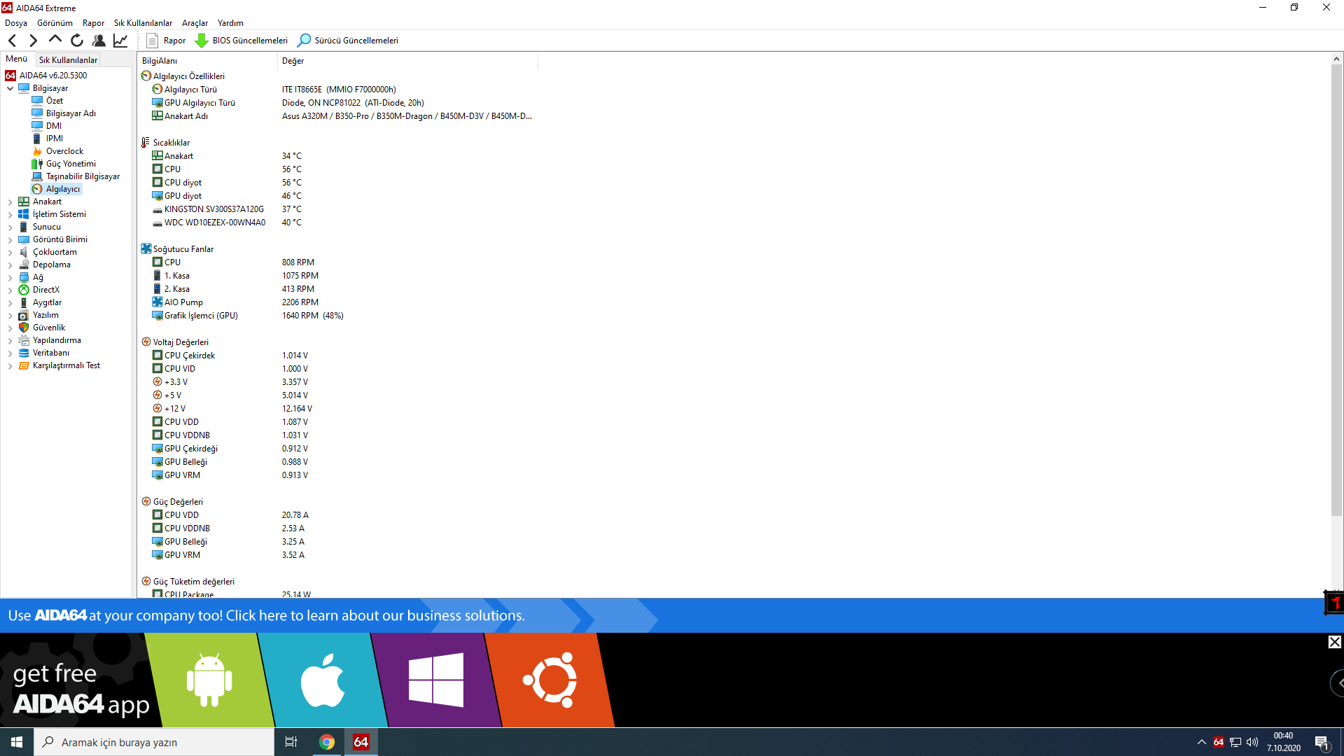Select the CPU Çekirdek voltage row
Viewport: 1344px width, 756px height.
tap(190, 356)
